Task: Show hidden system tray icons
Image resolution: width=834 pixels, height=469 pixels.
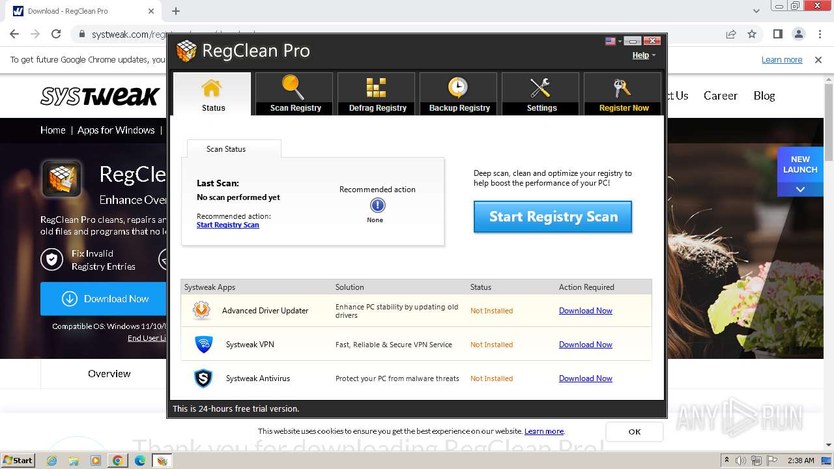Action: pos(726,461)
